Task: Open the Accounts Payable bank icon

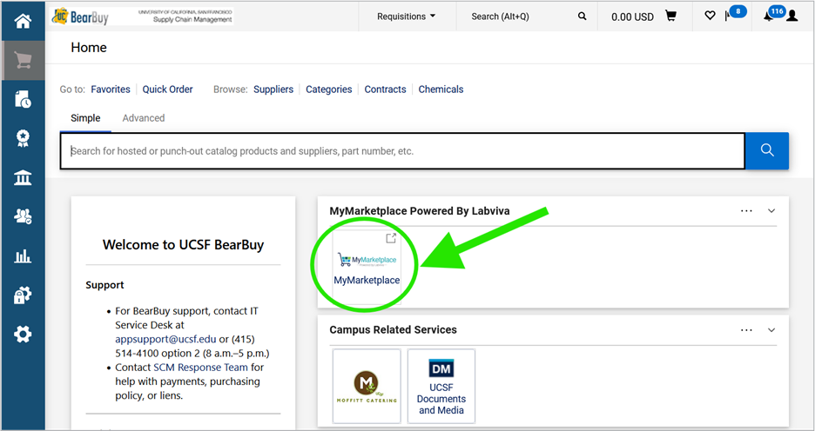Action: [23, 177]
